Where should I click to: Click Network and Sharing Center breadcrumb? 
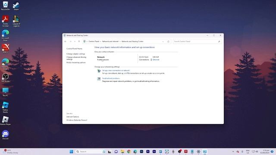click(132, 41)
